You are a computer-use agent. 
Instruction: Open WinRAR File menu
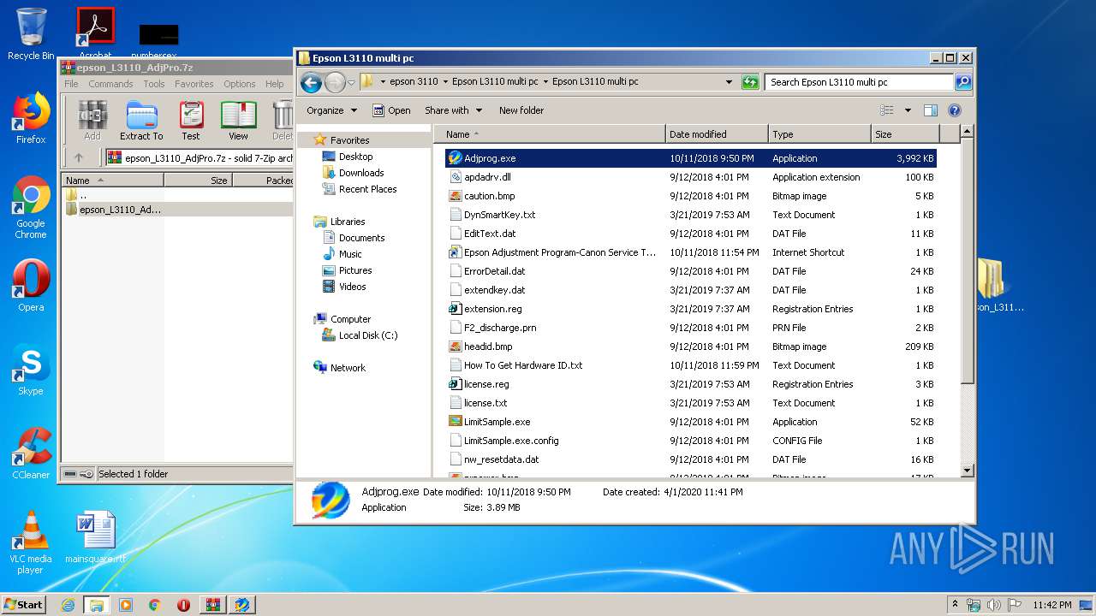click(71, 84)
